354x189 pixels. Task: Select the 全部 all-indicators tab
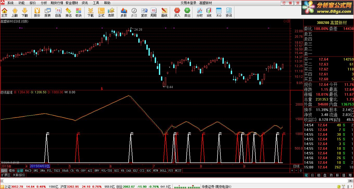click(20, 171)
